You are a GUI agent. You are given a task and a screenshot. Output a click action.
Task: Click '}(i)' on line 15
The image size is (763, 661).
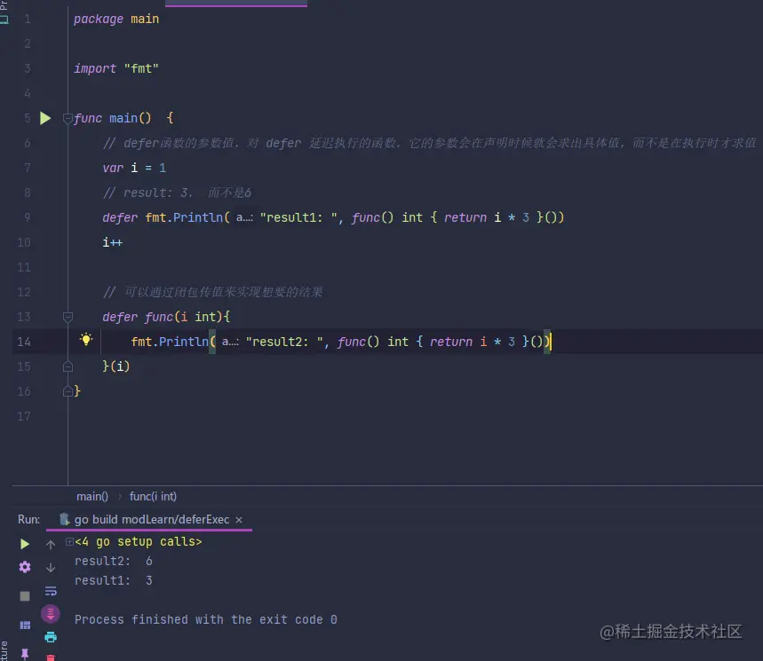tap(116, 366)
